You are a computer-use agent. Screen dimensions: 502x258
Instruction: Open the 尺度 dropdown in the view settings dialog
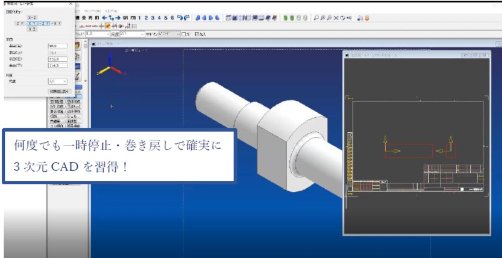[x=58, y=81]
